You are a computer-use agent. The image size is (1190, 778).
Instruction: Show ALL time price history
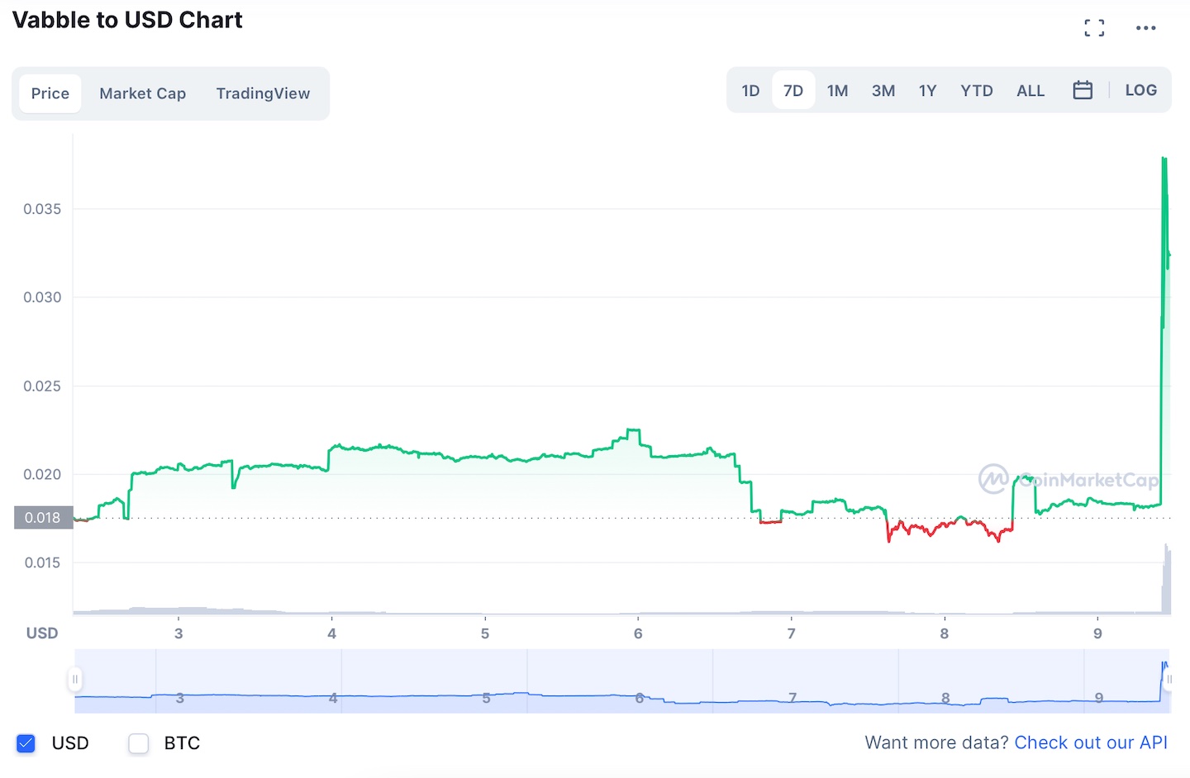point(1031,90)
